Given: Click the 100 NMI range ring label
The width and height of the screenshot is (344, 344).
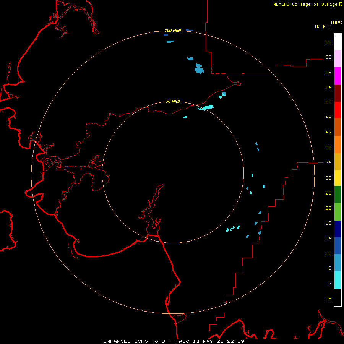Looking at the screenshot, I should (173, 31).
